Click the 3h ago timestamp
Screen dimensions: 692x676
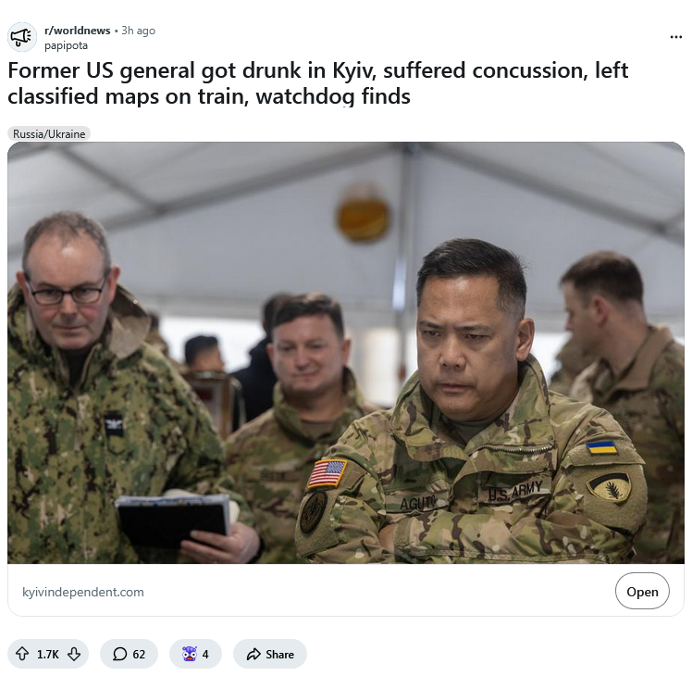tap(138, 31)
